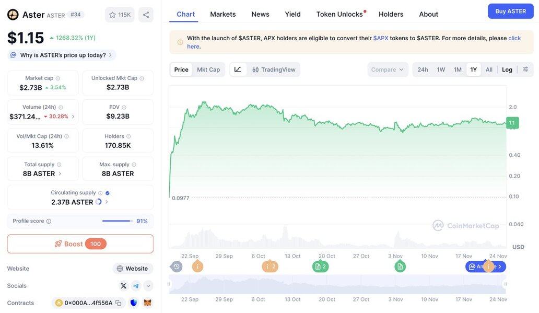Open the Compare dropdown

(x=388, y=69)
